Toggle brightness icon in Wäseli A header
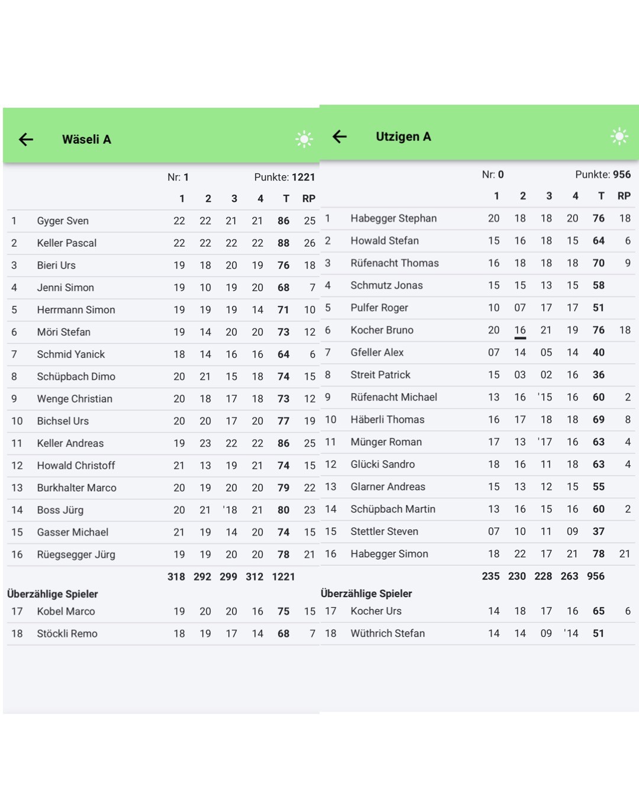The height and width of the screenshot is (799, 639). [x=304, y=139]
